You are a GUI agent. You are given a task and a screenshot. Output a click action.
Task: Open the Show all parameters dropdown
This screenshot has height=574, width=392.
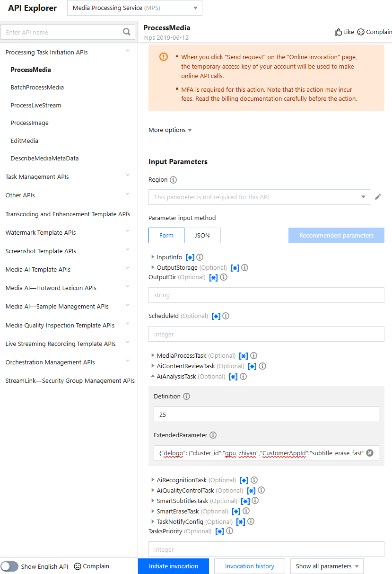[x=327, y=566]
